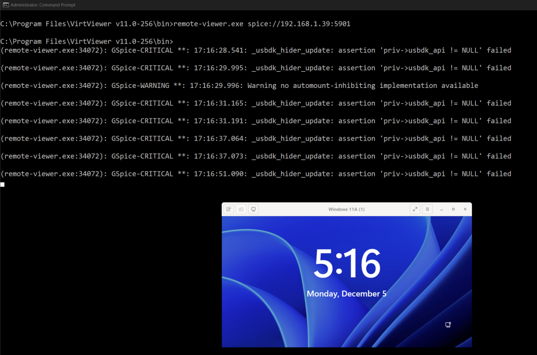
Task: Click the log line timestamped 17:16:28.541
Action: coord(256,50)
